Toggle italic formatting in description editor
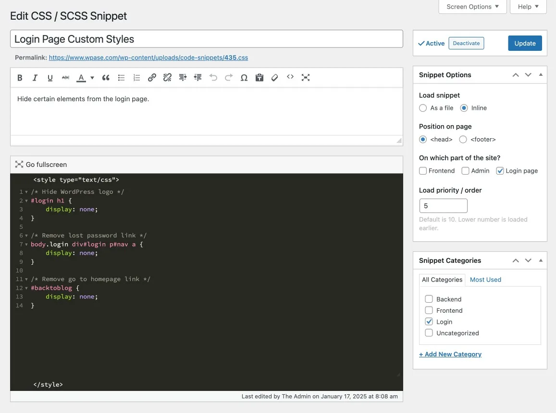Screen dimensions: 556x413 (x=35, y=78)
